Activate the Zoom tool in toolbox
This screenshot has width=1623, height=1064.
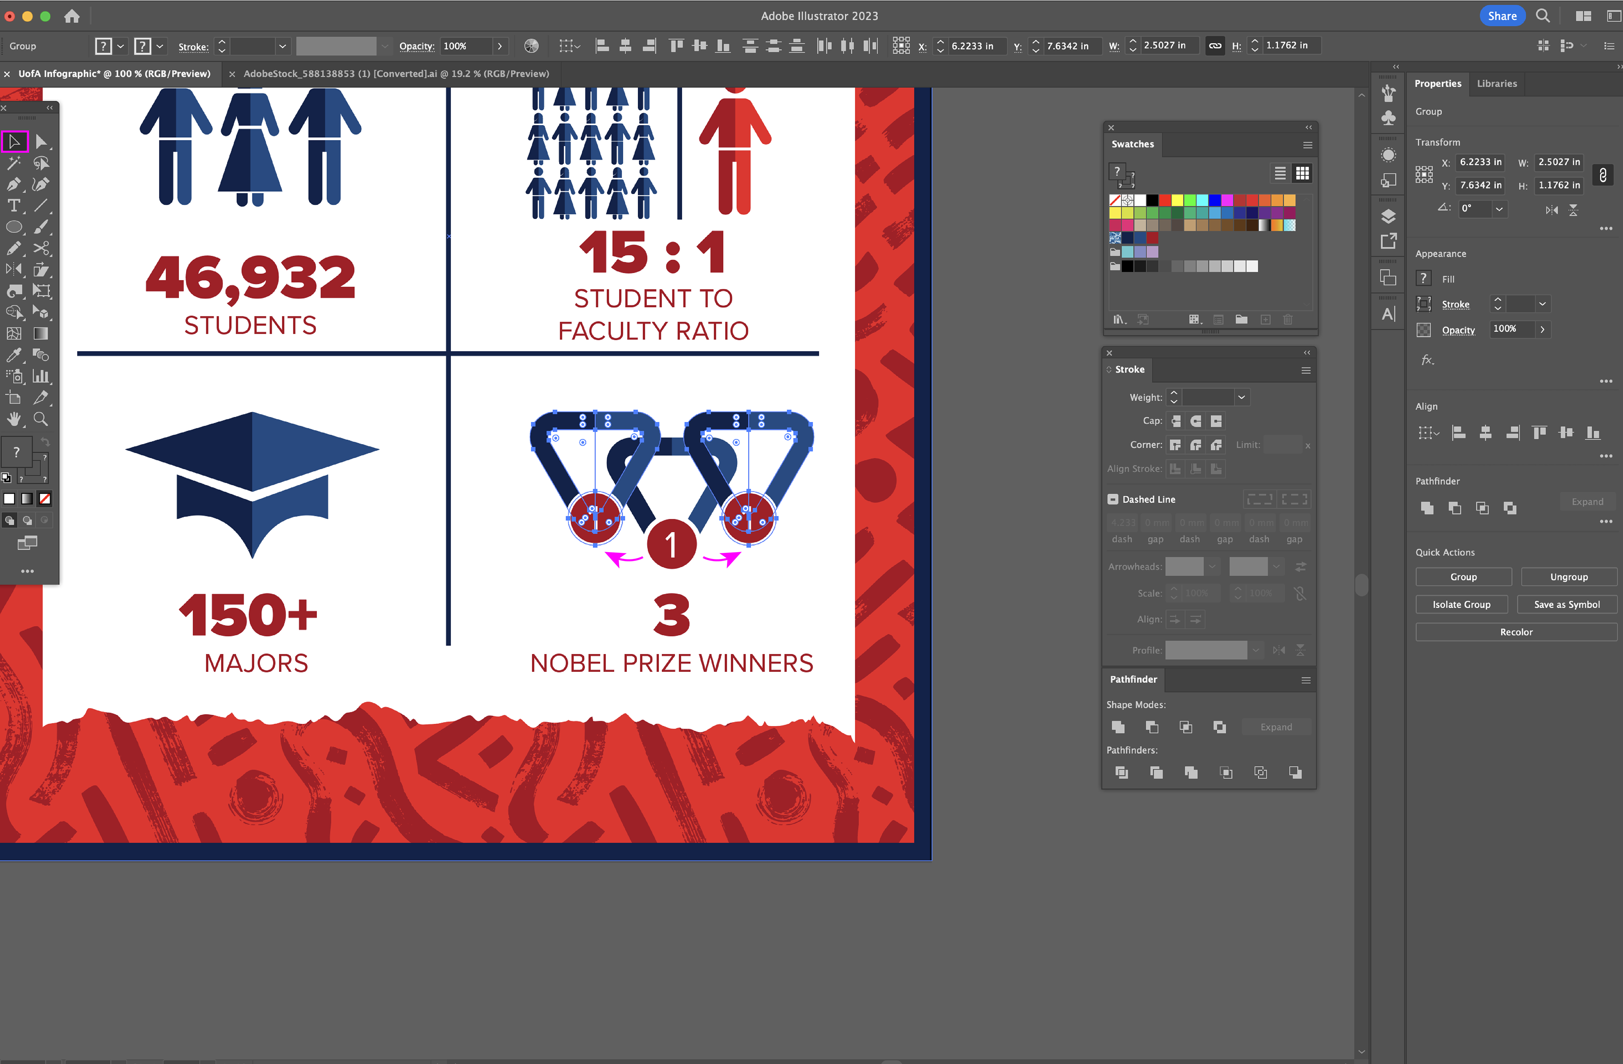[41, 419]
